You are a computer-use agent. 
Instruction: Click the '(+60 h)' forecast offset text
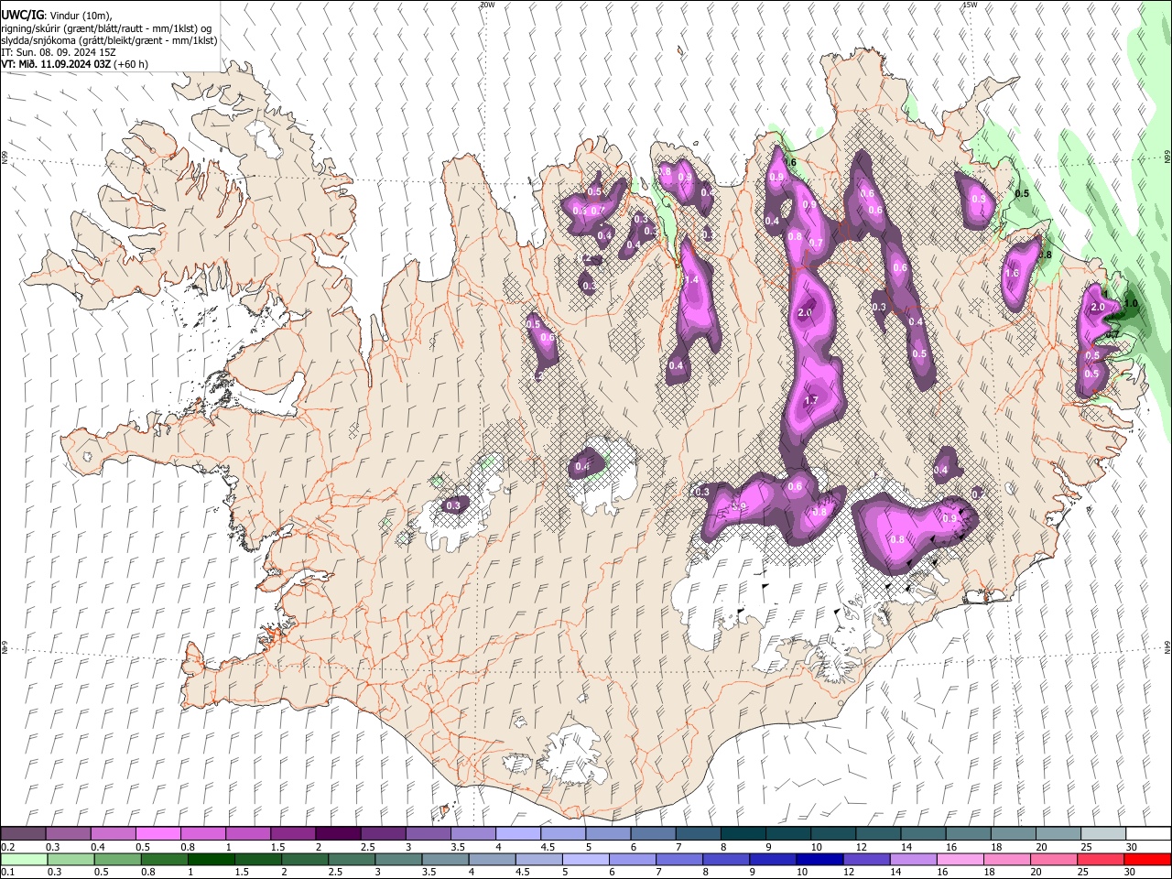[131, 64]
